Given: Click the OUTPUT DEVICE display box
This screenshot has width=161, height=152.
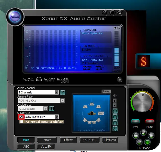Looking at the screenshot, I should point(96,61).
